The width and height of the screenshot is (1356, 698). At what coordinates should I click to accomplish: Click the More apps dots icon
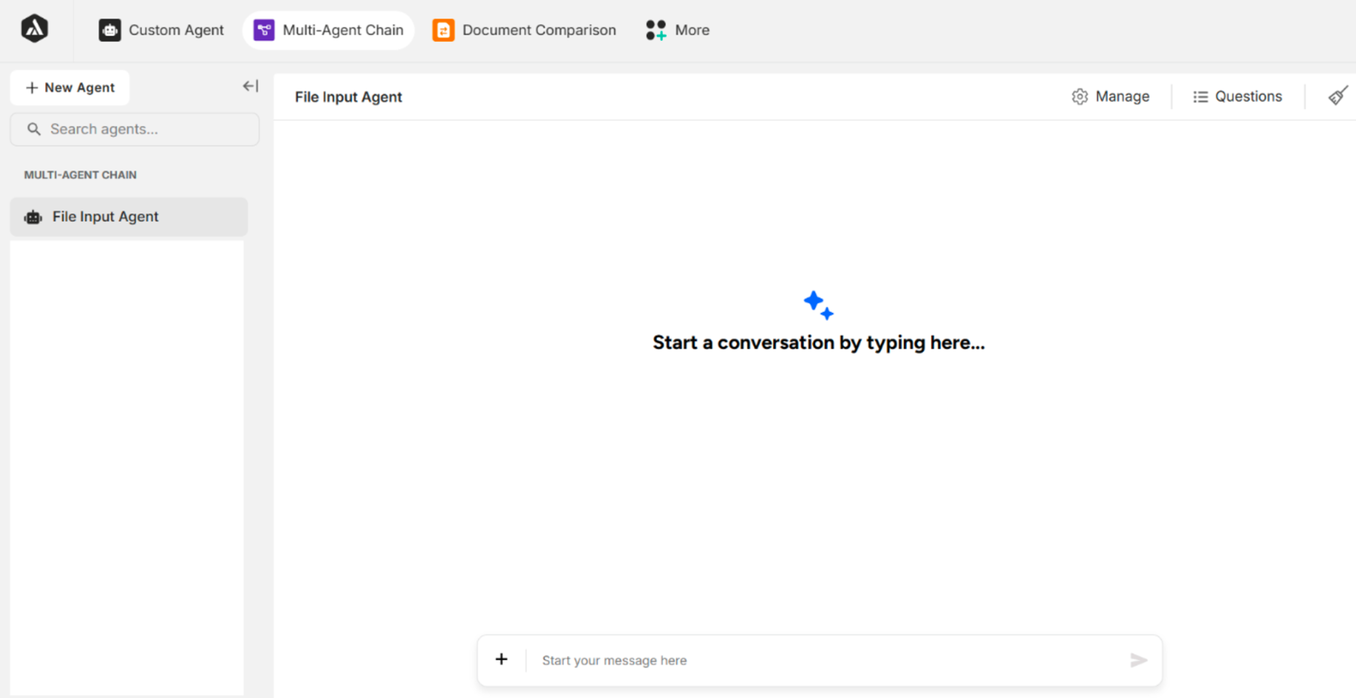[656, 30]
